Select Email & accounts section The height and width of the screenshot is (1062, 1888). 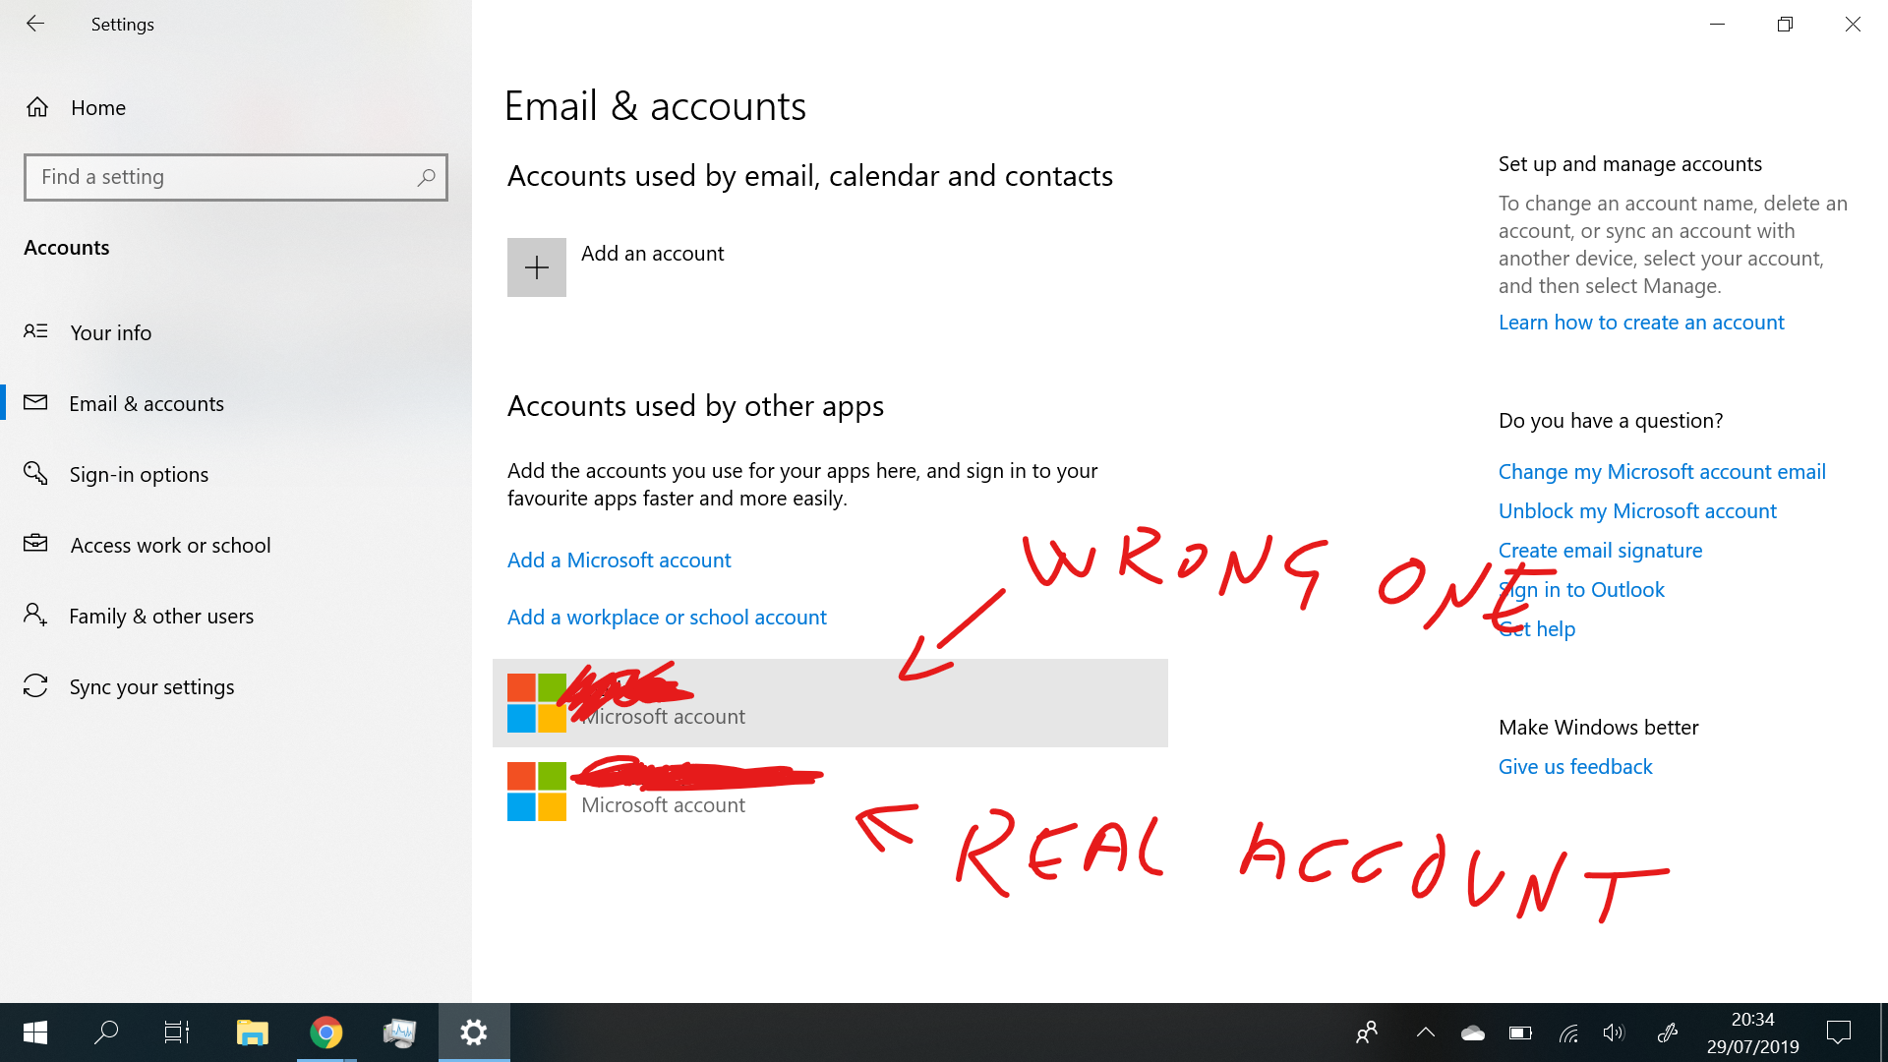click(147, 403)
